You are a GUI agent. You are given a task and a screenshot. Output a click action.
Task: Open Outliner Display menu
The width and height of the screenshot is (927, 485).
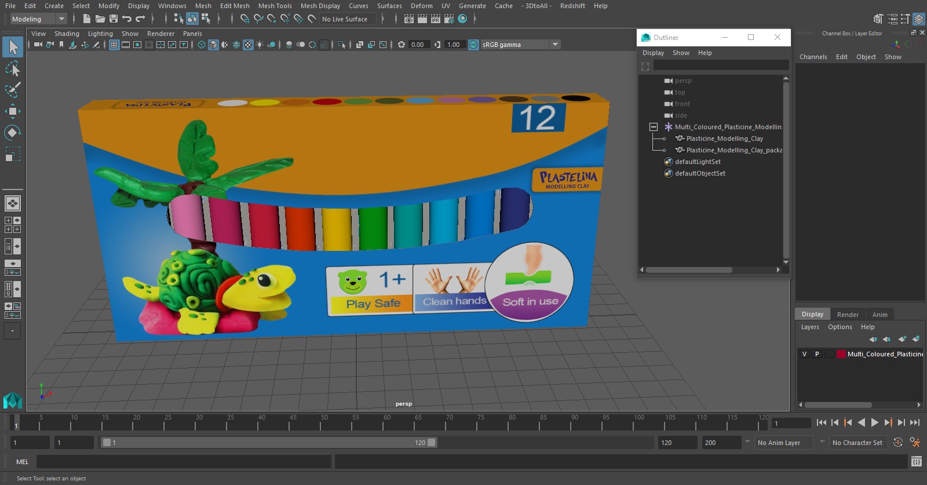tap(653, 53)
